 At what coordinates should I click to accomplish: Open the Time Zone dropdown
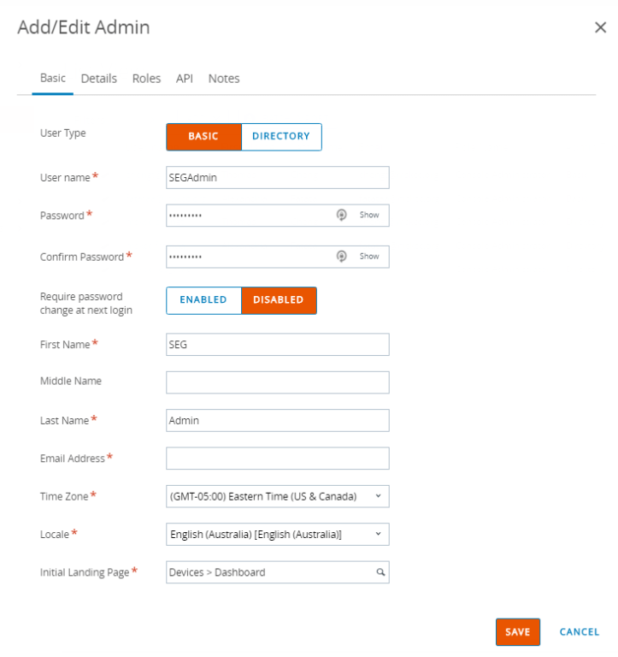pyautogui.click(x=277, y=496)
